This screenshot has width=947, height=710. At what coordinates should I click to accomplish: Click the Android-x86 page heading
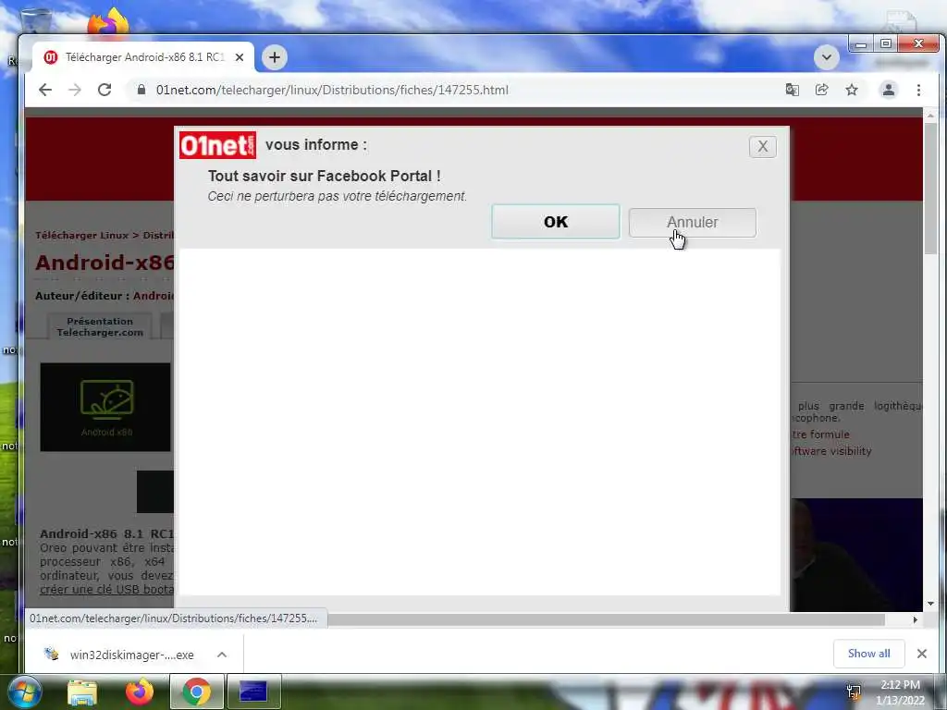(x=105, y=262)
